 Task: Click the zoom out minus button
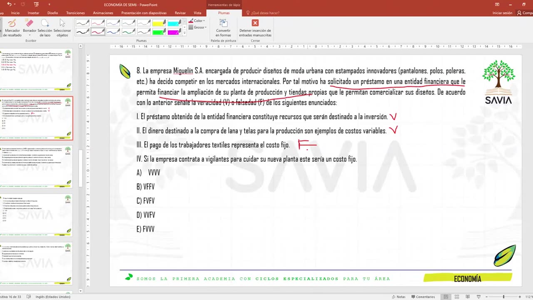pyautogui.click(x=487, y=297)
